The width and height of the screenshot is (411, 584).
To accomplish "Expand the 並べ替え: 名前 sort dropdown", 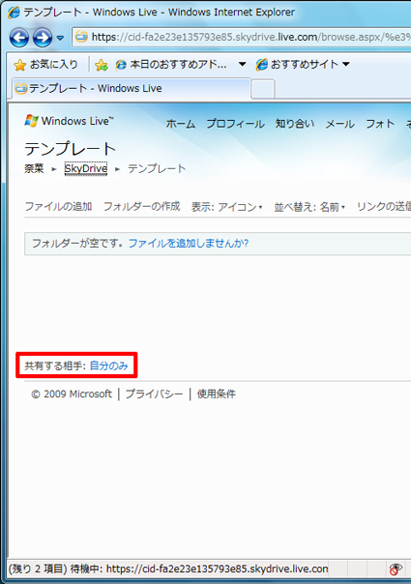I will pos(309,207).
